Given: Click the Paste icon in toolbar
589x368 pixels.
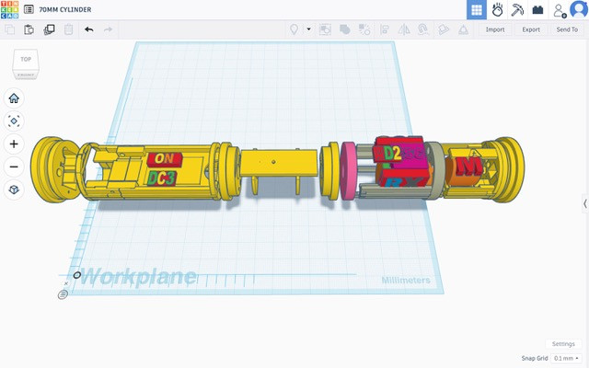Looking at the screenshot, I should [x=29, y=29].
